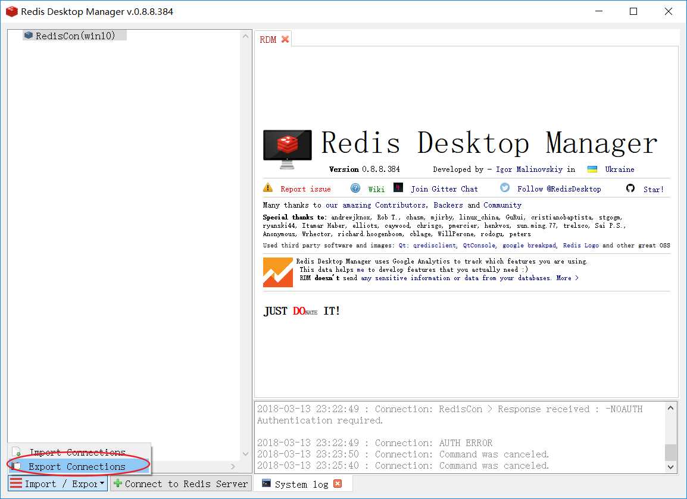Viewport: 687px width, 499px height.
Task: Open the Import / Export dropdown button
Action: [58, 484]
